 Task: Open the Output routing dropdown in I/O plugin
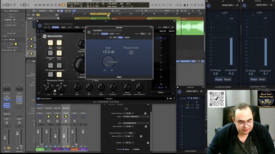(136, 116)
